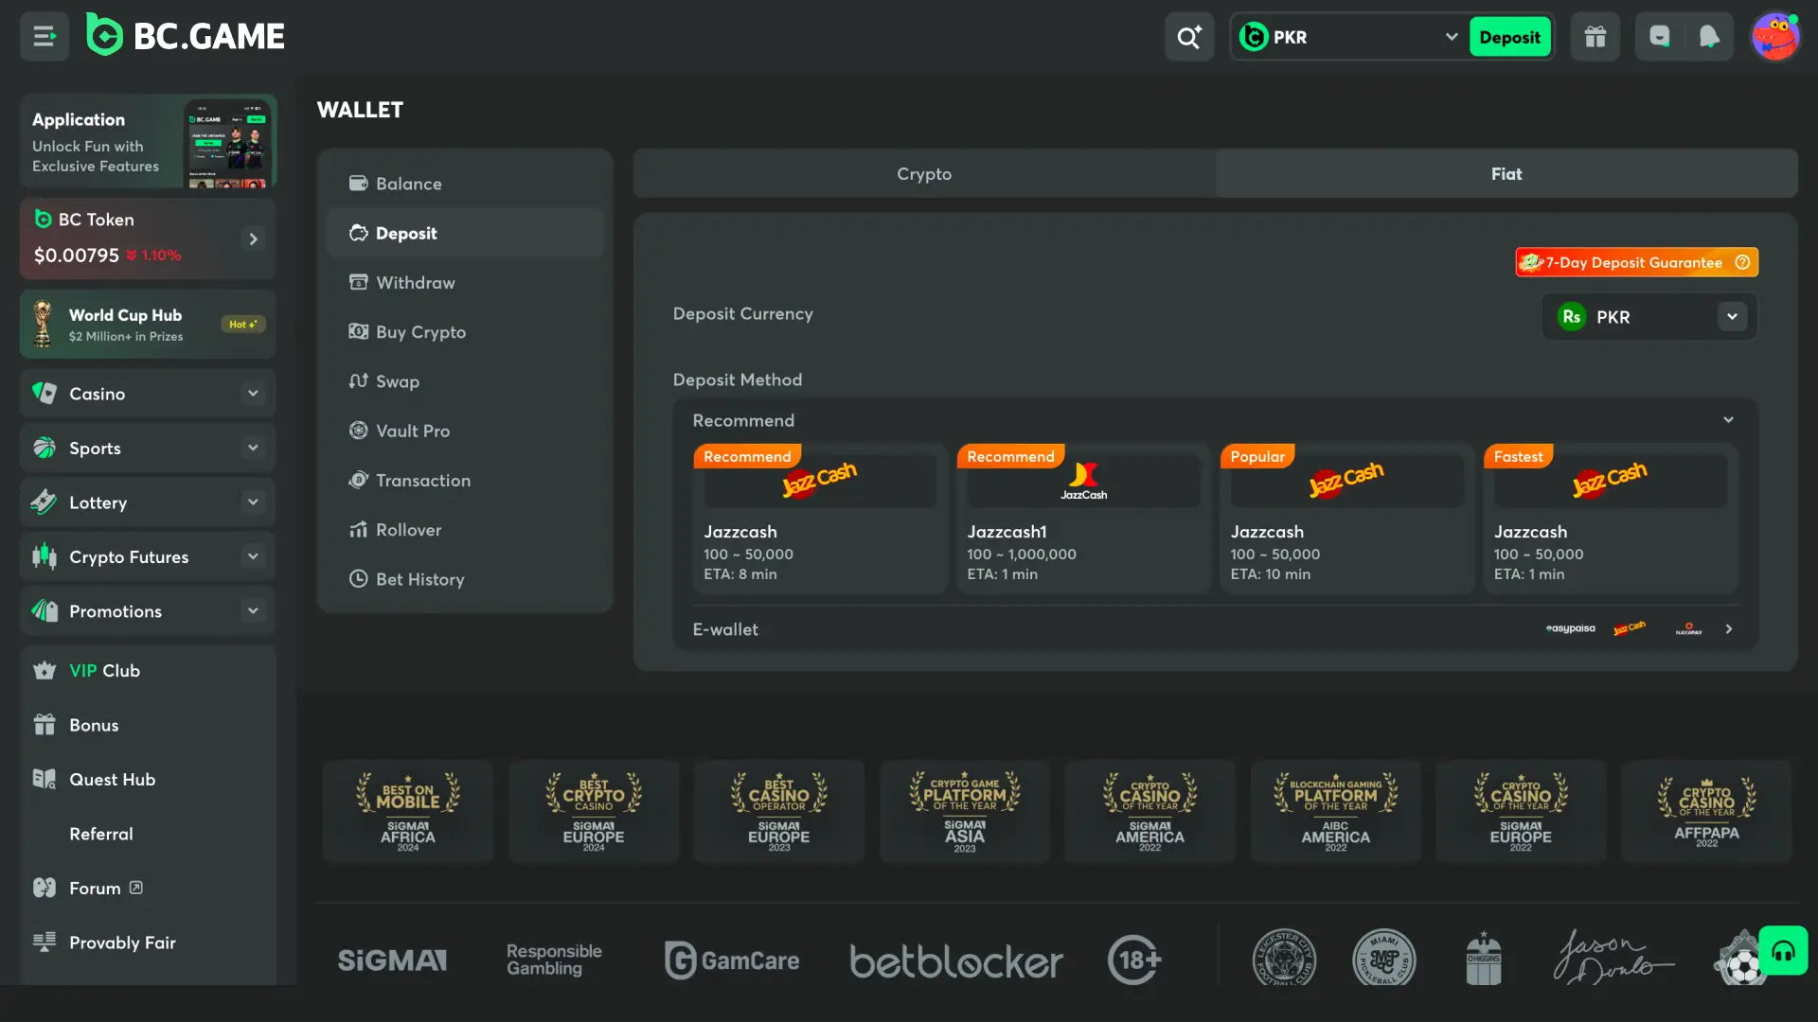Open Vault Pro in wallet menu

pos(465,431)
